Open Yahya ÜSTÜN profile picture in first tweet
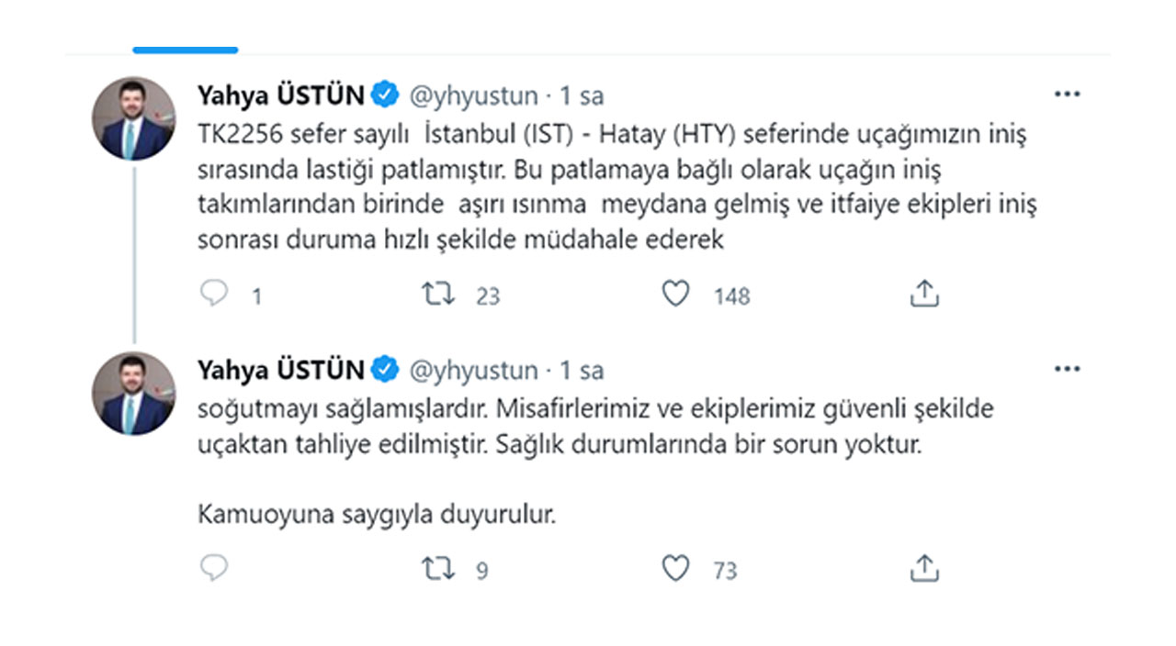1176x646 pixels. coord(133,118)
